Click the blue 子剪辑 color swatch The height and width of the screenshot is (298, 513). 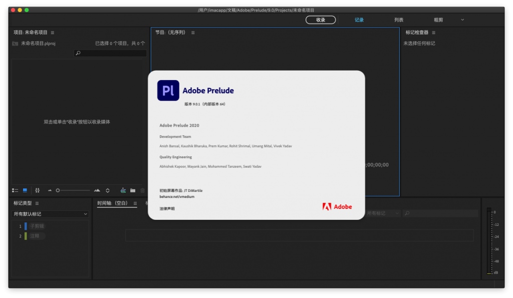(26, 226)
